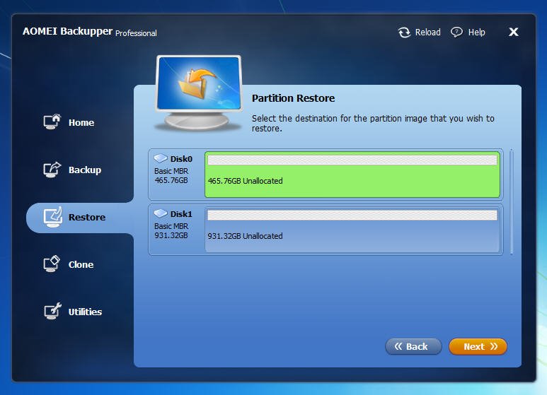
Task: Click the Help speech bubble icon
Action: click(456, 32)
